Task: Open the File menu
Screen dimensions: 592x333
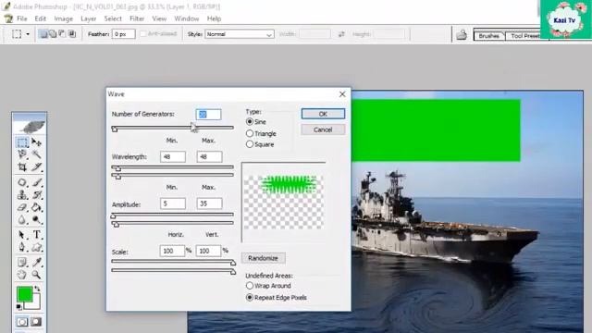Action: pyautogui.click(x=22, y=18)
